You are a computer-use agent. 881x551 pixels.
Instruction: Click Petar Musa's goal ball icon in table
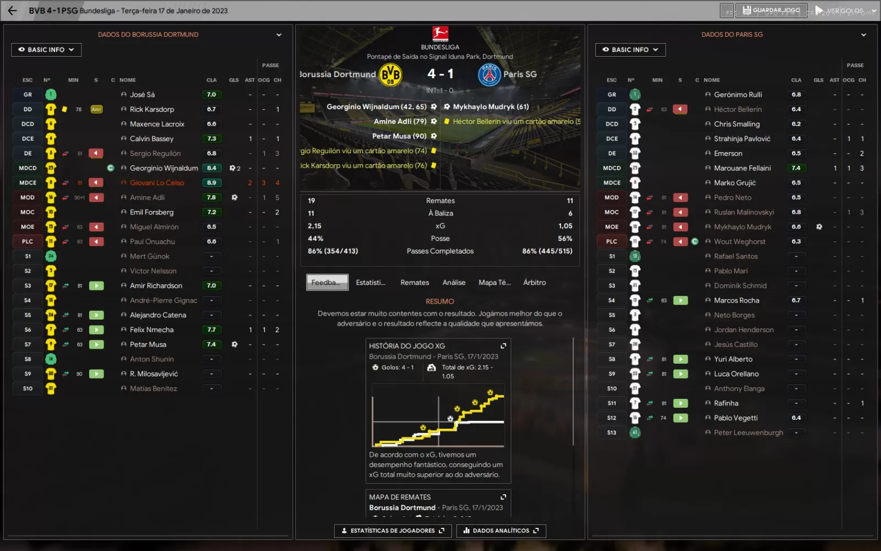click(x=235, y=344)
